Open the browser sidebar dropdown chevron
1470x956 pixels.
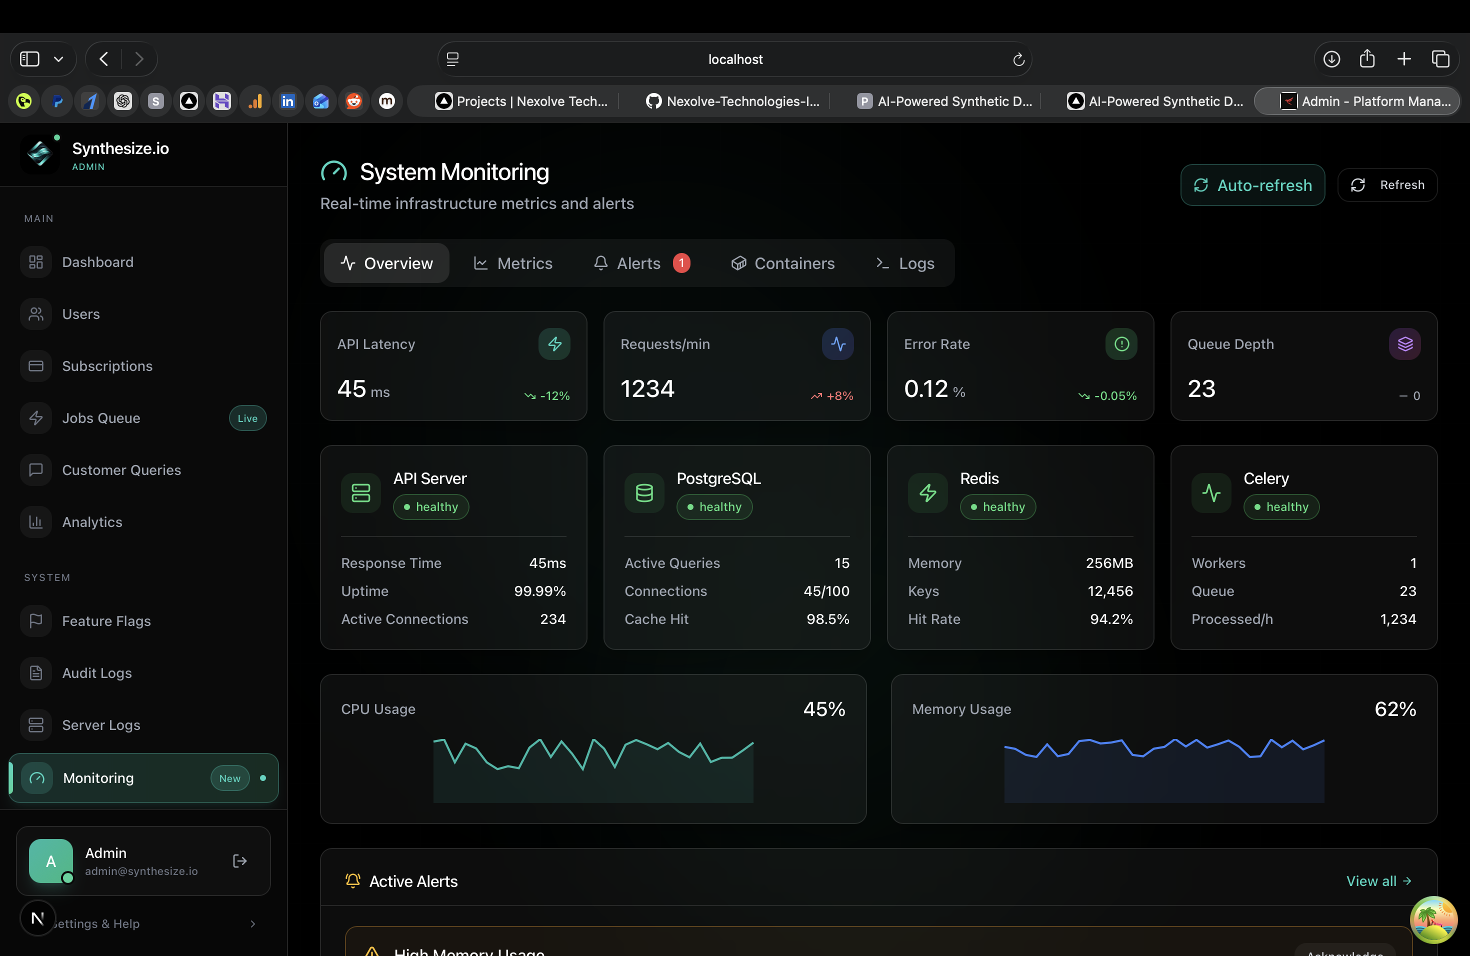(59, 58)
